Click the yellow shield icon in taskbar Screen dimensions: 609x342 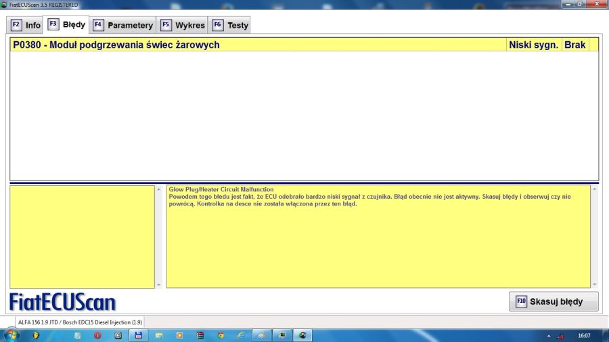coord(36,335)
